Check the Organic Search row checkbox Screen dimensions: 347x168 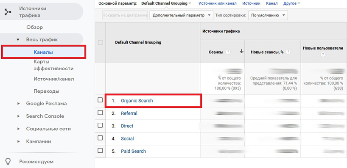100,100
